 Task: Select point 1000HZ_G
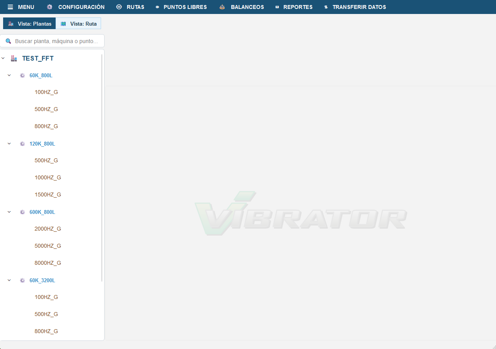click(48, 177)
